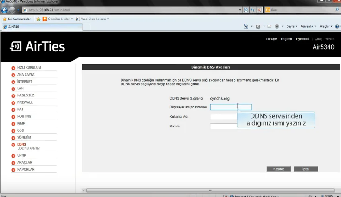Screen dimensions: 341x197
Task: Open the Print options dropdown arrow
Action: click(283, 26)
